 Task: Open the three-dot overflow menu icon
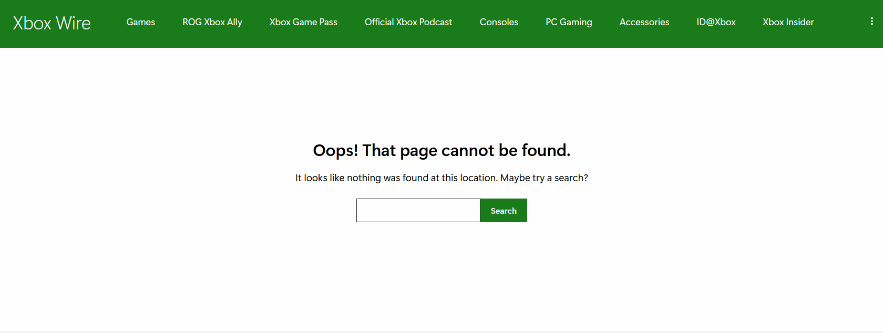coord(871,22)
